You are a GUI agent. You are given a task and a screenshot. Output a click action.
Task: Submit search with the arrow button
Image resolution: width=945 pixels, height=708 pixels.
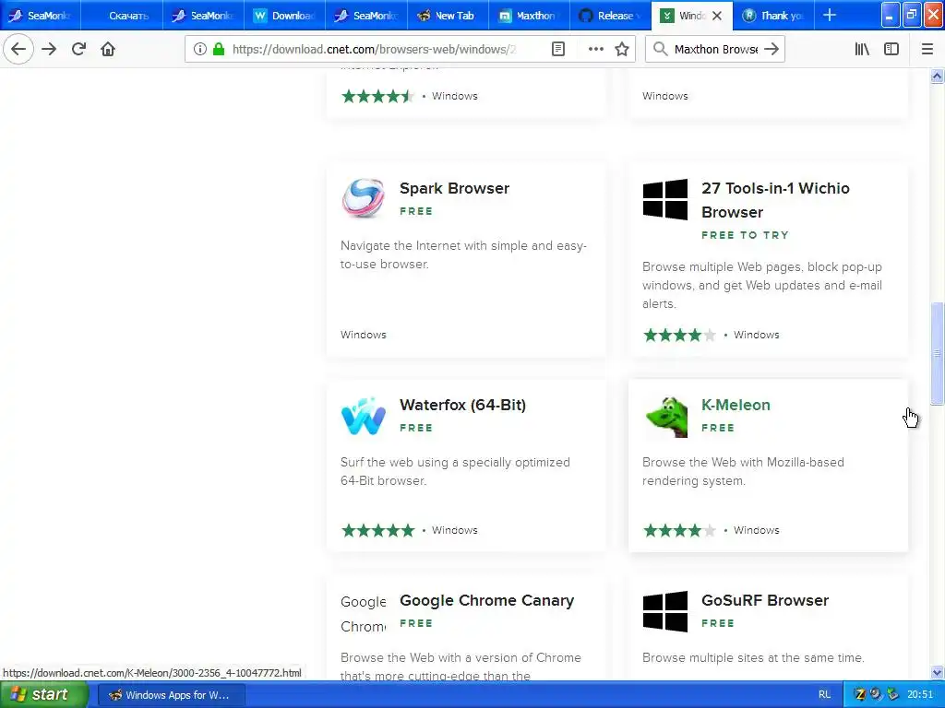(x=772, y=49)
